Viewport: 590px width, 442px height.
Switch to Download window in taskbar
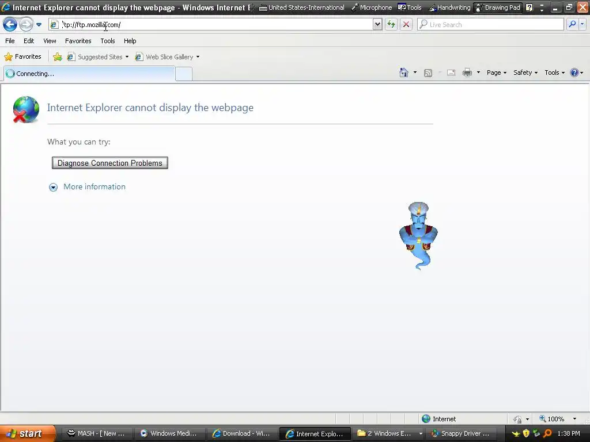242,433
